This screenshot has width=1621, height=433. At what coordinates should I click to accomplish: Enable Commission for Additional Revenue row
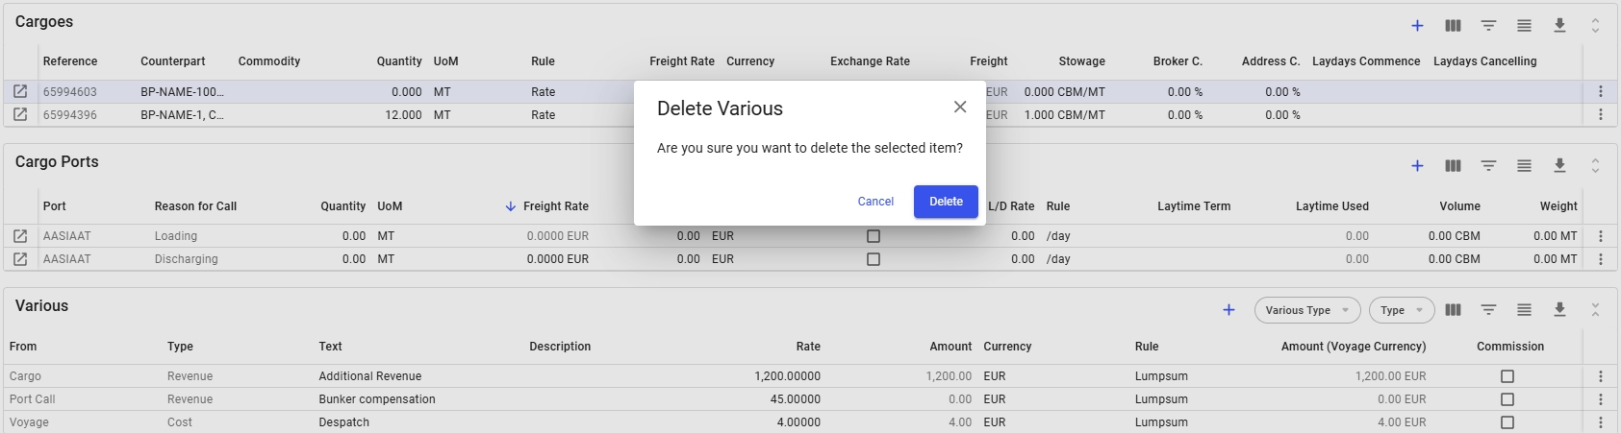(1507, 376)
